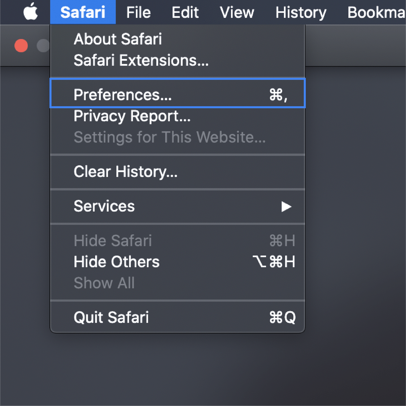Open Safari Extensions
Viewport: 406px width, 406px height.
click(x=141, y=61)
